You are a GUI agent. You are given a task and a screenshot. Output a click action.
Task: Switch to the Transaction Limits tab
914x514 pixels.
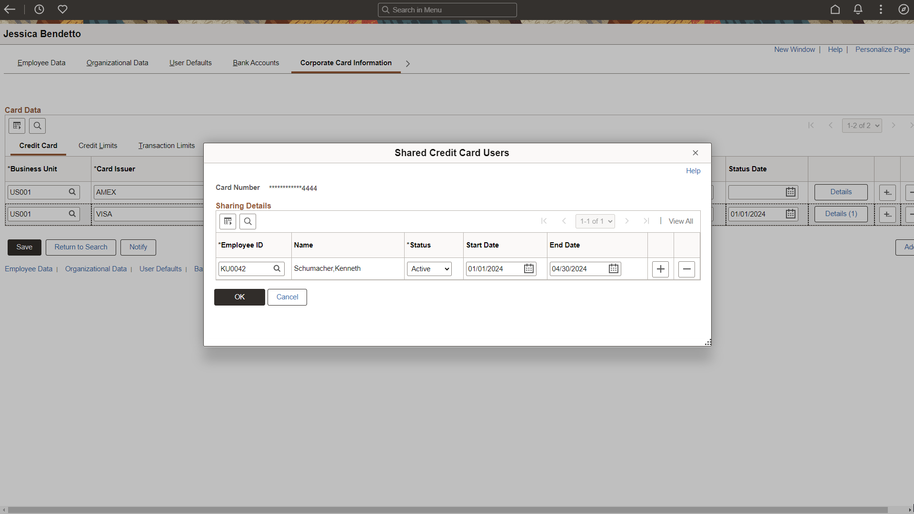point(166,146)
